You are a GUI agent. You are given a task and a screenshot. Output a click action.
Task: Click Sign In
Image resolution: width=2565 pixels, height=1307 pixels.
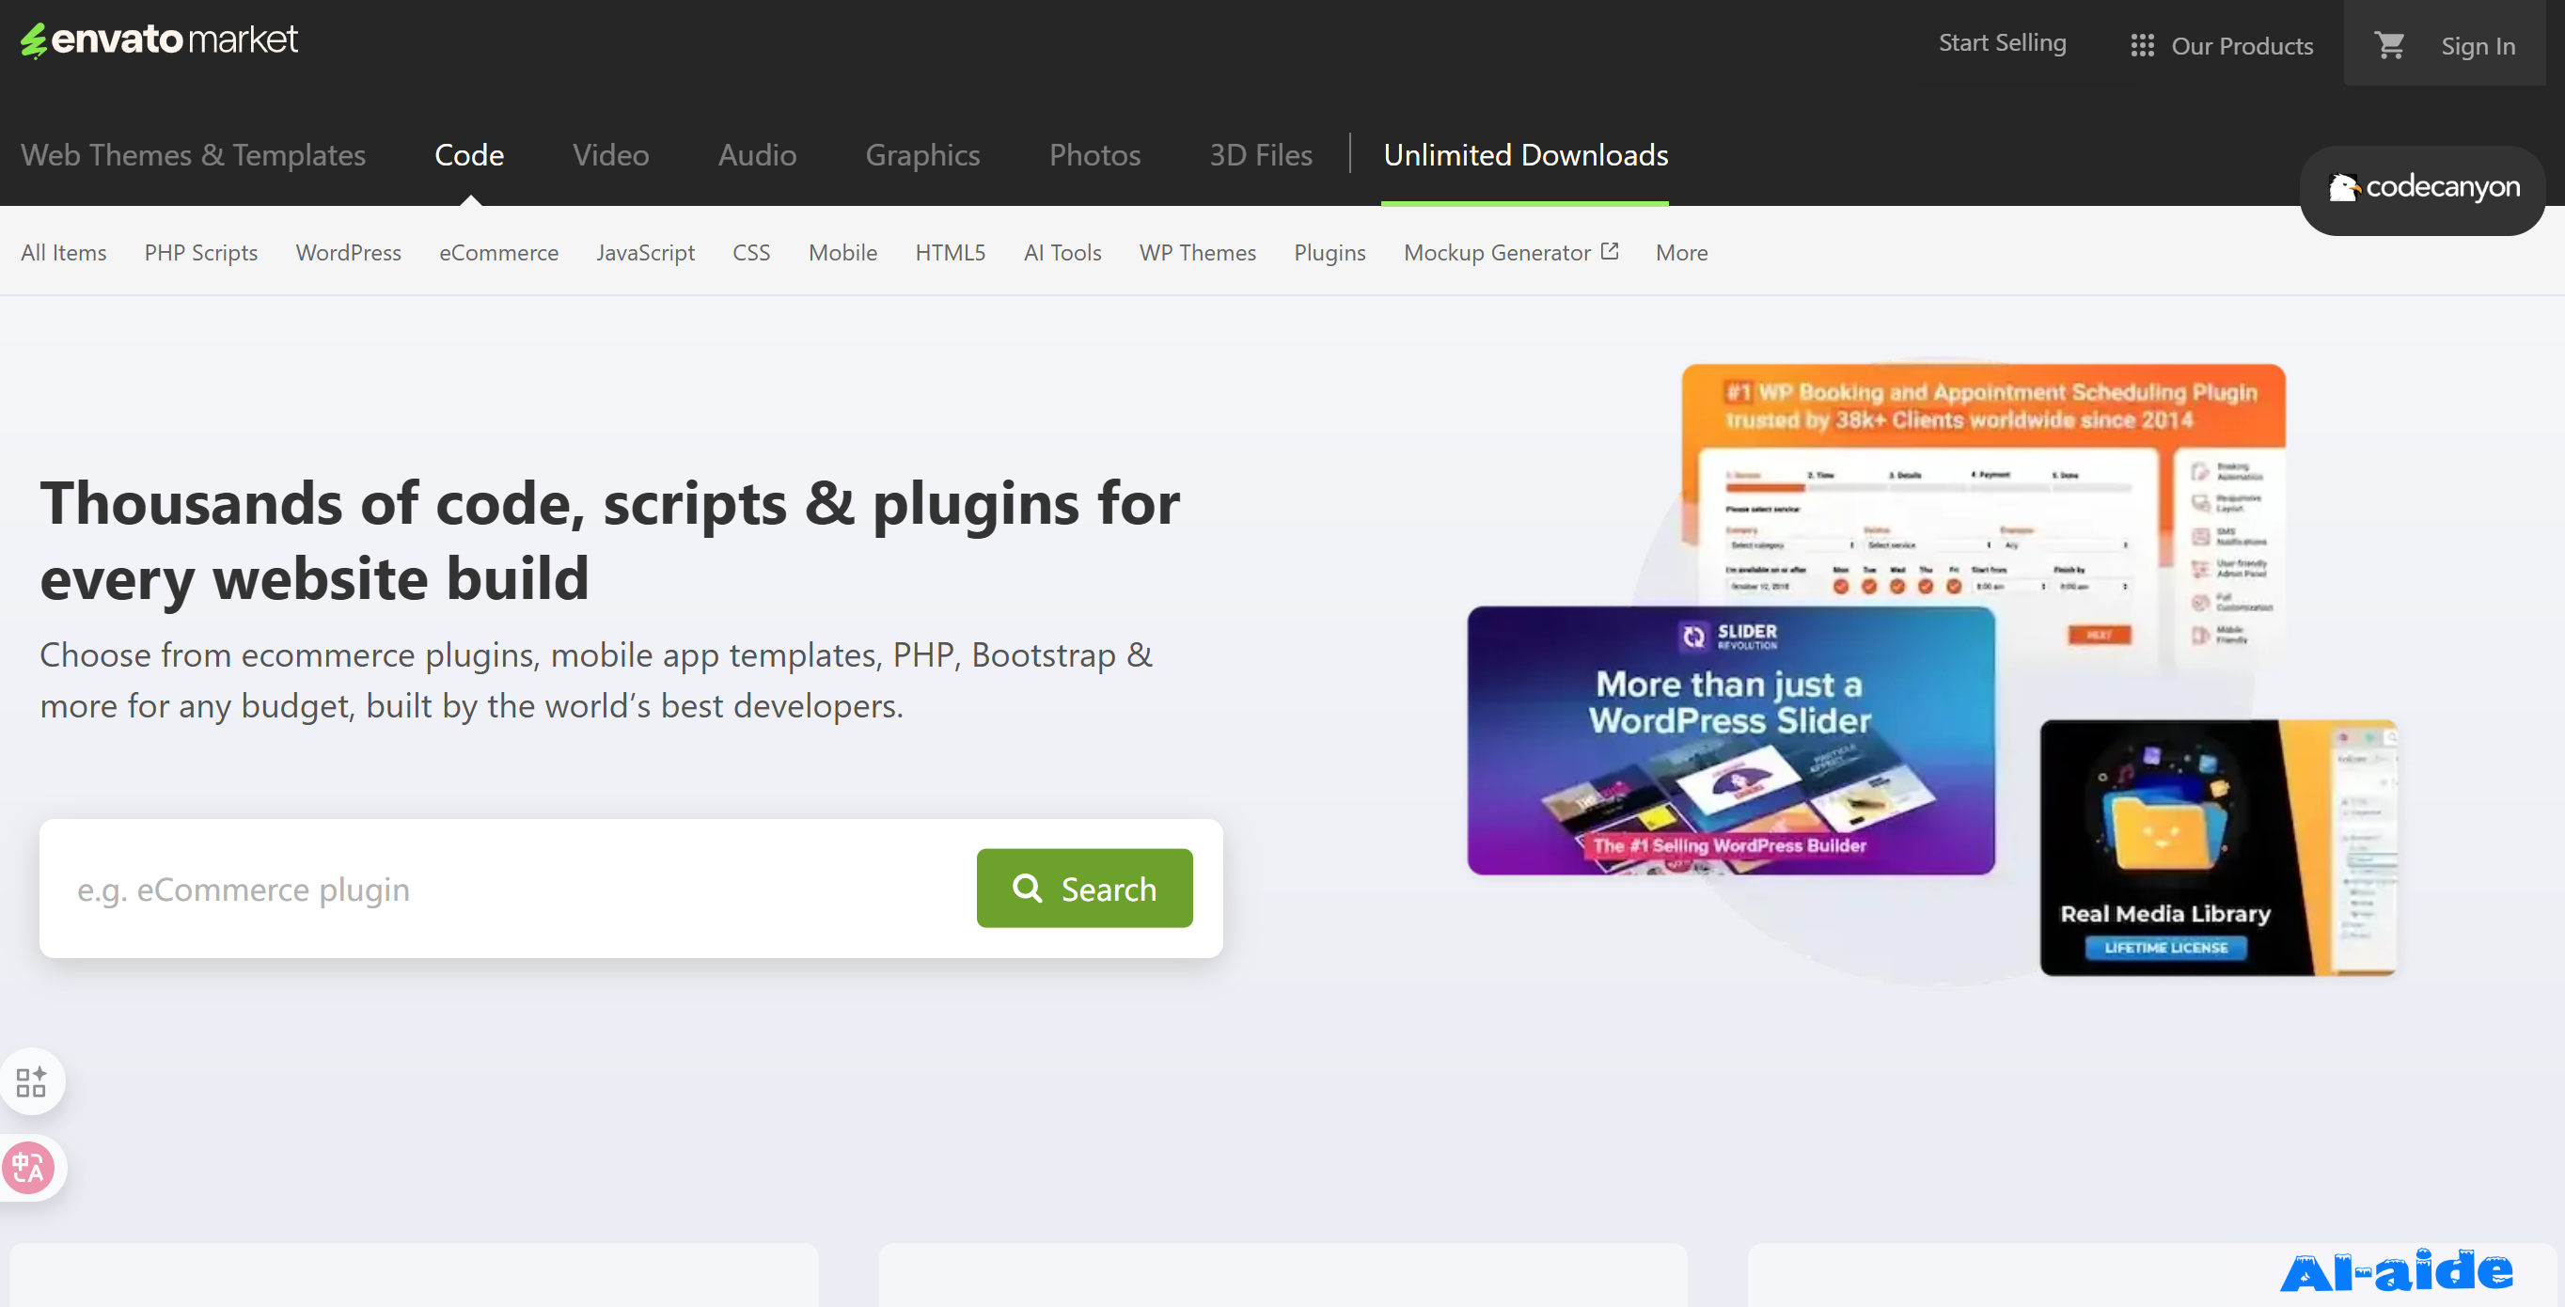point(2478,46)
